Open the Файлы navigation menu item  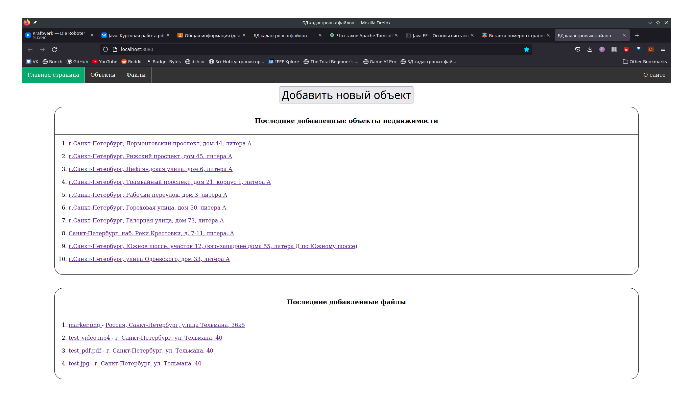[136, 75]
